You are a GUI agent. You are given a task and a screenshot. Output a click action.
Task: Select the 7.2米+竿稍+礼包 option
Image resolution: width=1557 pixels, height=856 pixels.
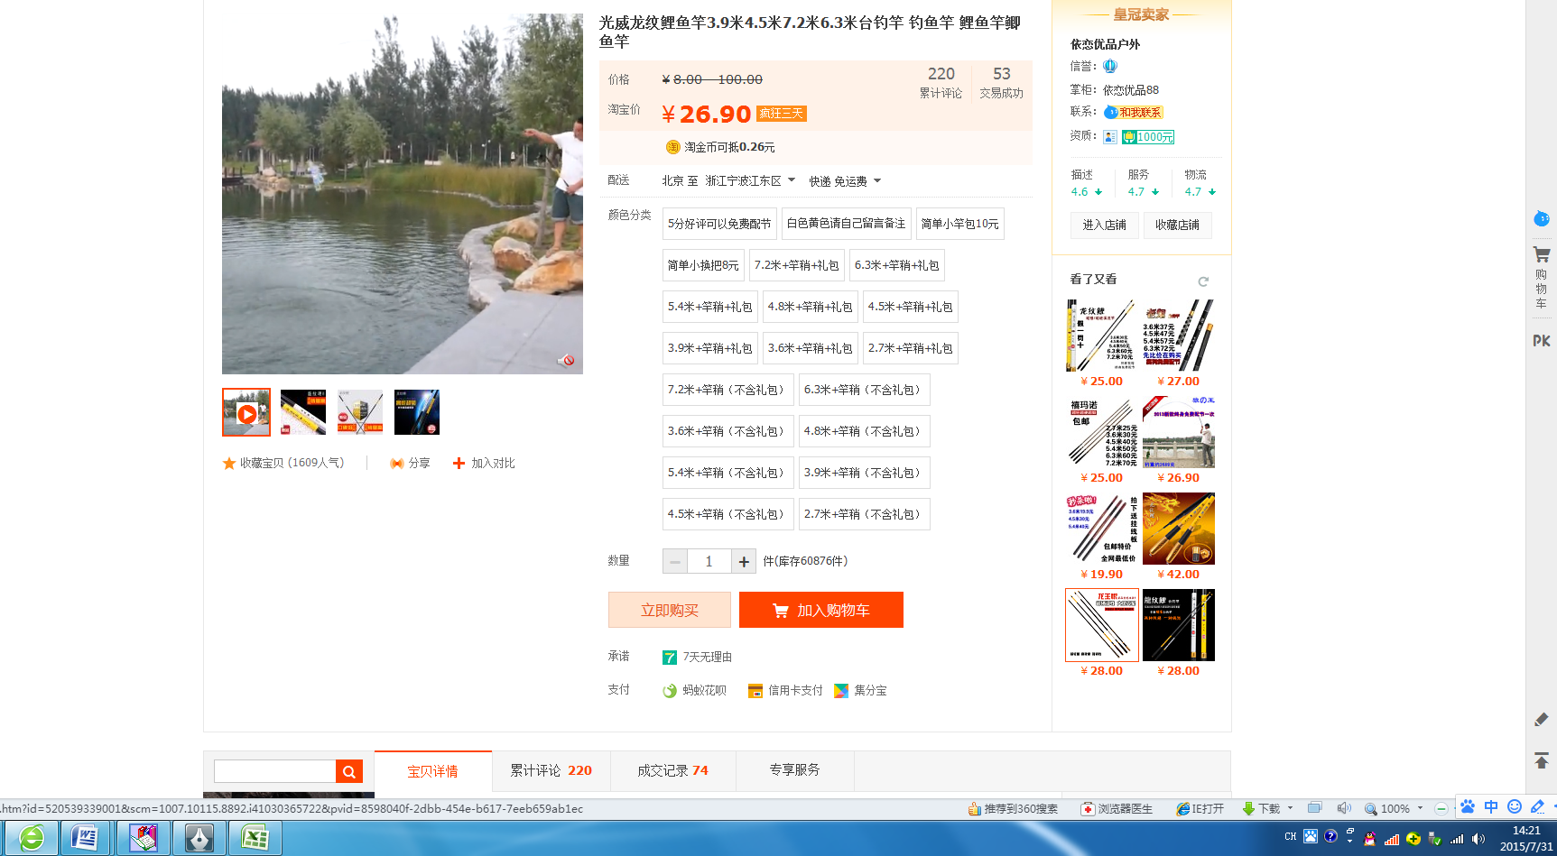pyautogui.click(x=797, y=265)
